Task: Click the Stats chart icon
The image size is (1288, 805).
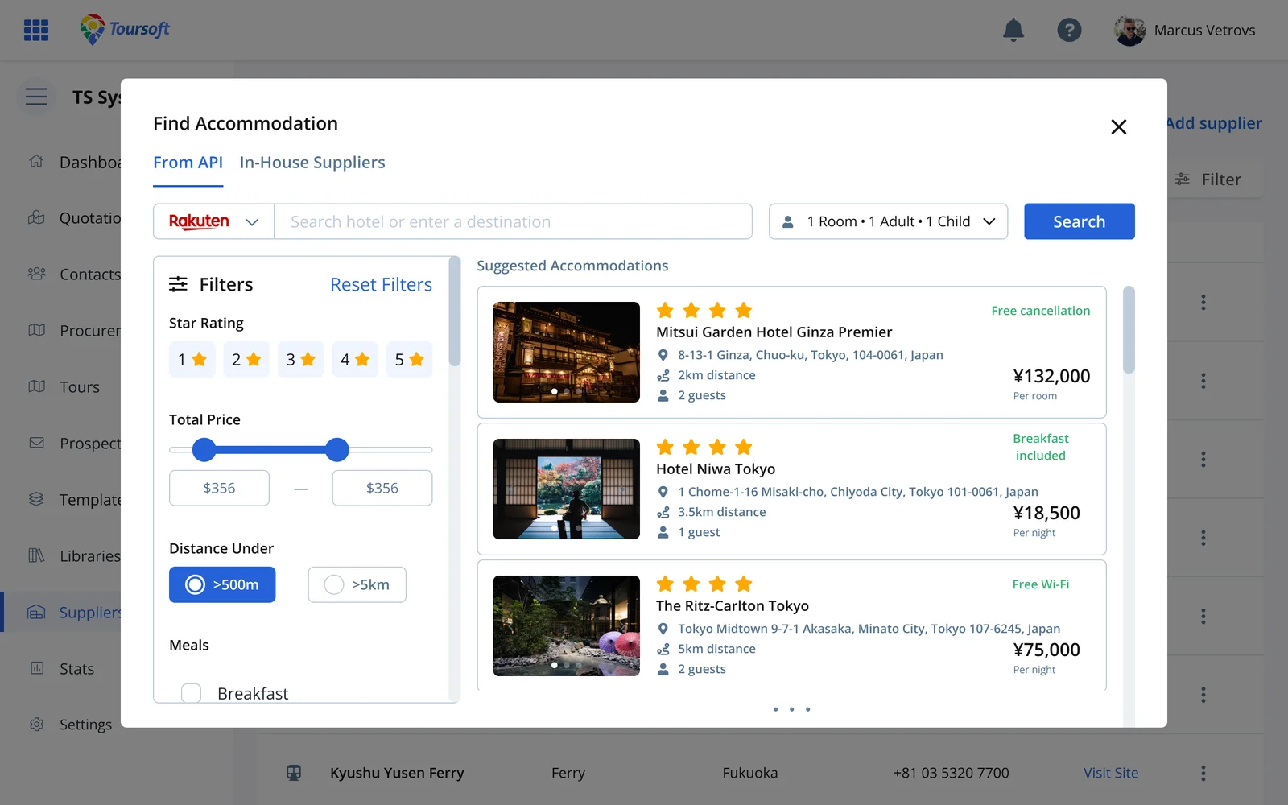Action: 36,668
